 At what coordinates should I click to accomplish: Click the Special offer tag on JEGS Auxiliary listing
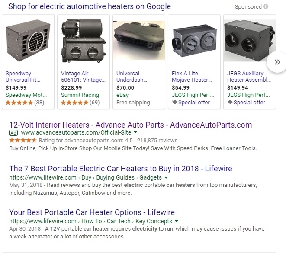[x=247, y=103]
